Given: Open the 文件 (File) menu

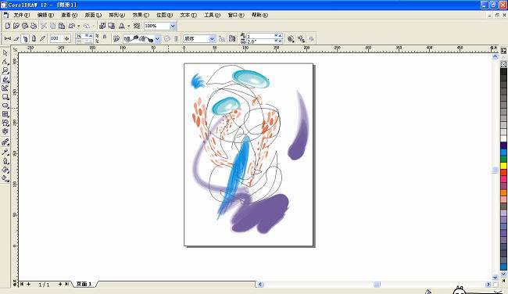Looking at the screenshot, I should 22,15.
